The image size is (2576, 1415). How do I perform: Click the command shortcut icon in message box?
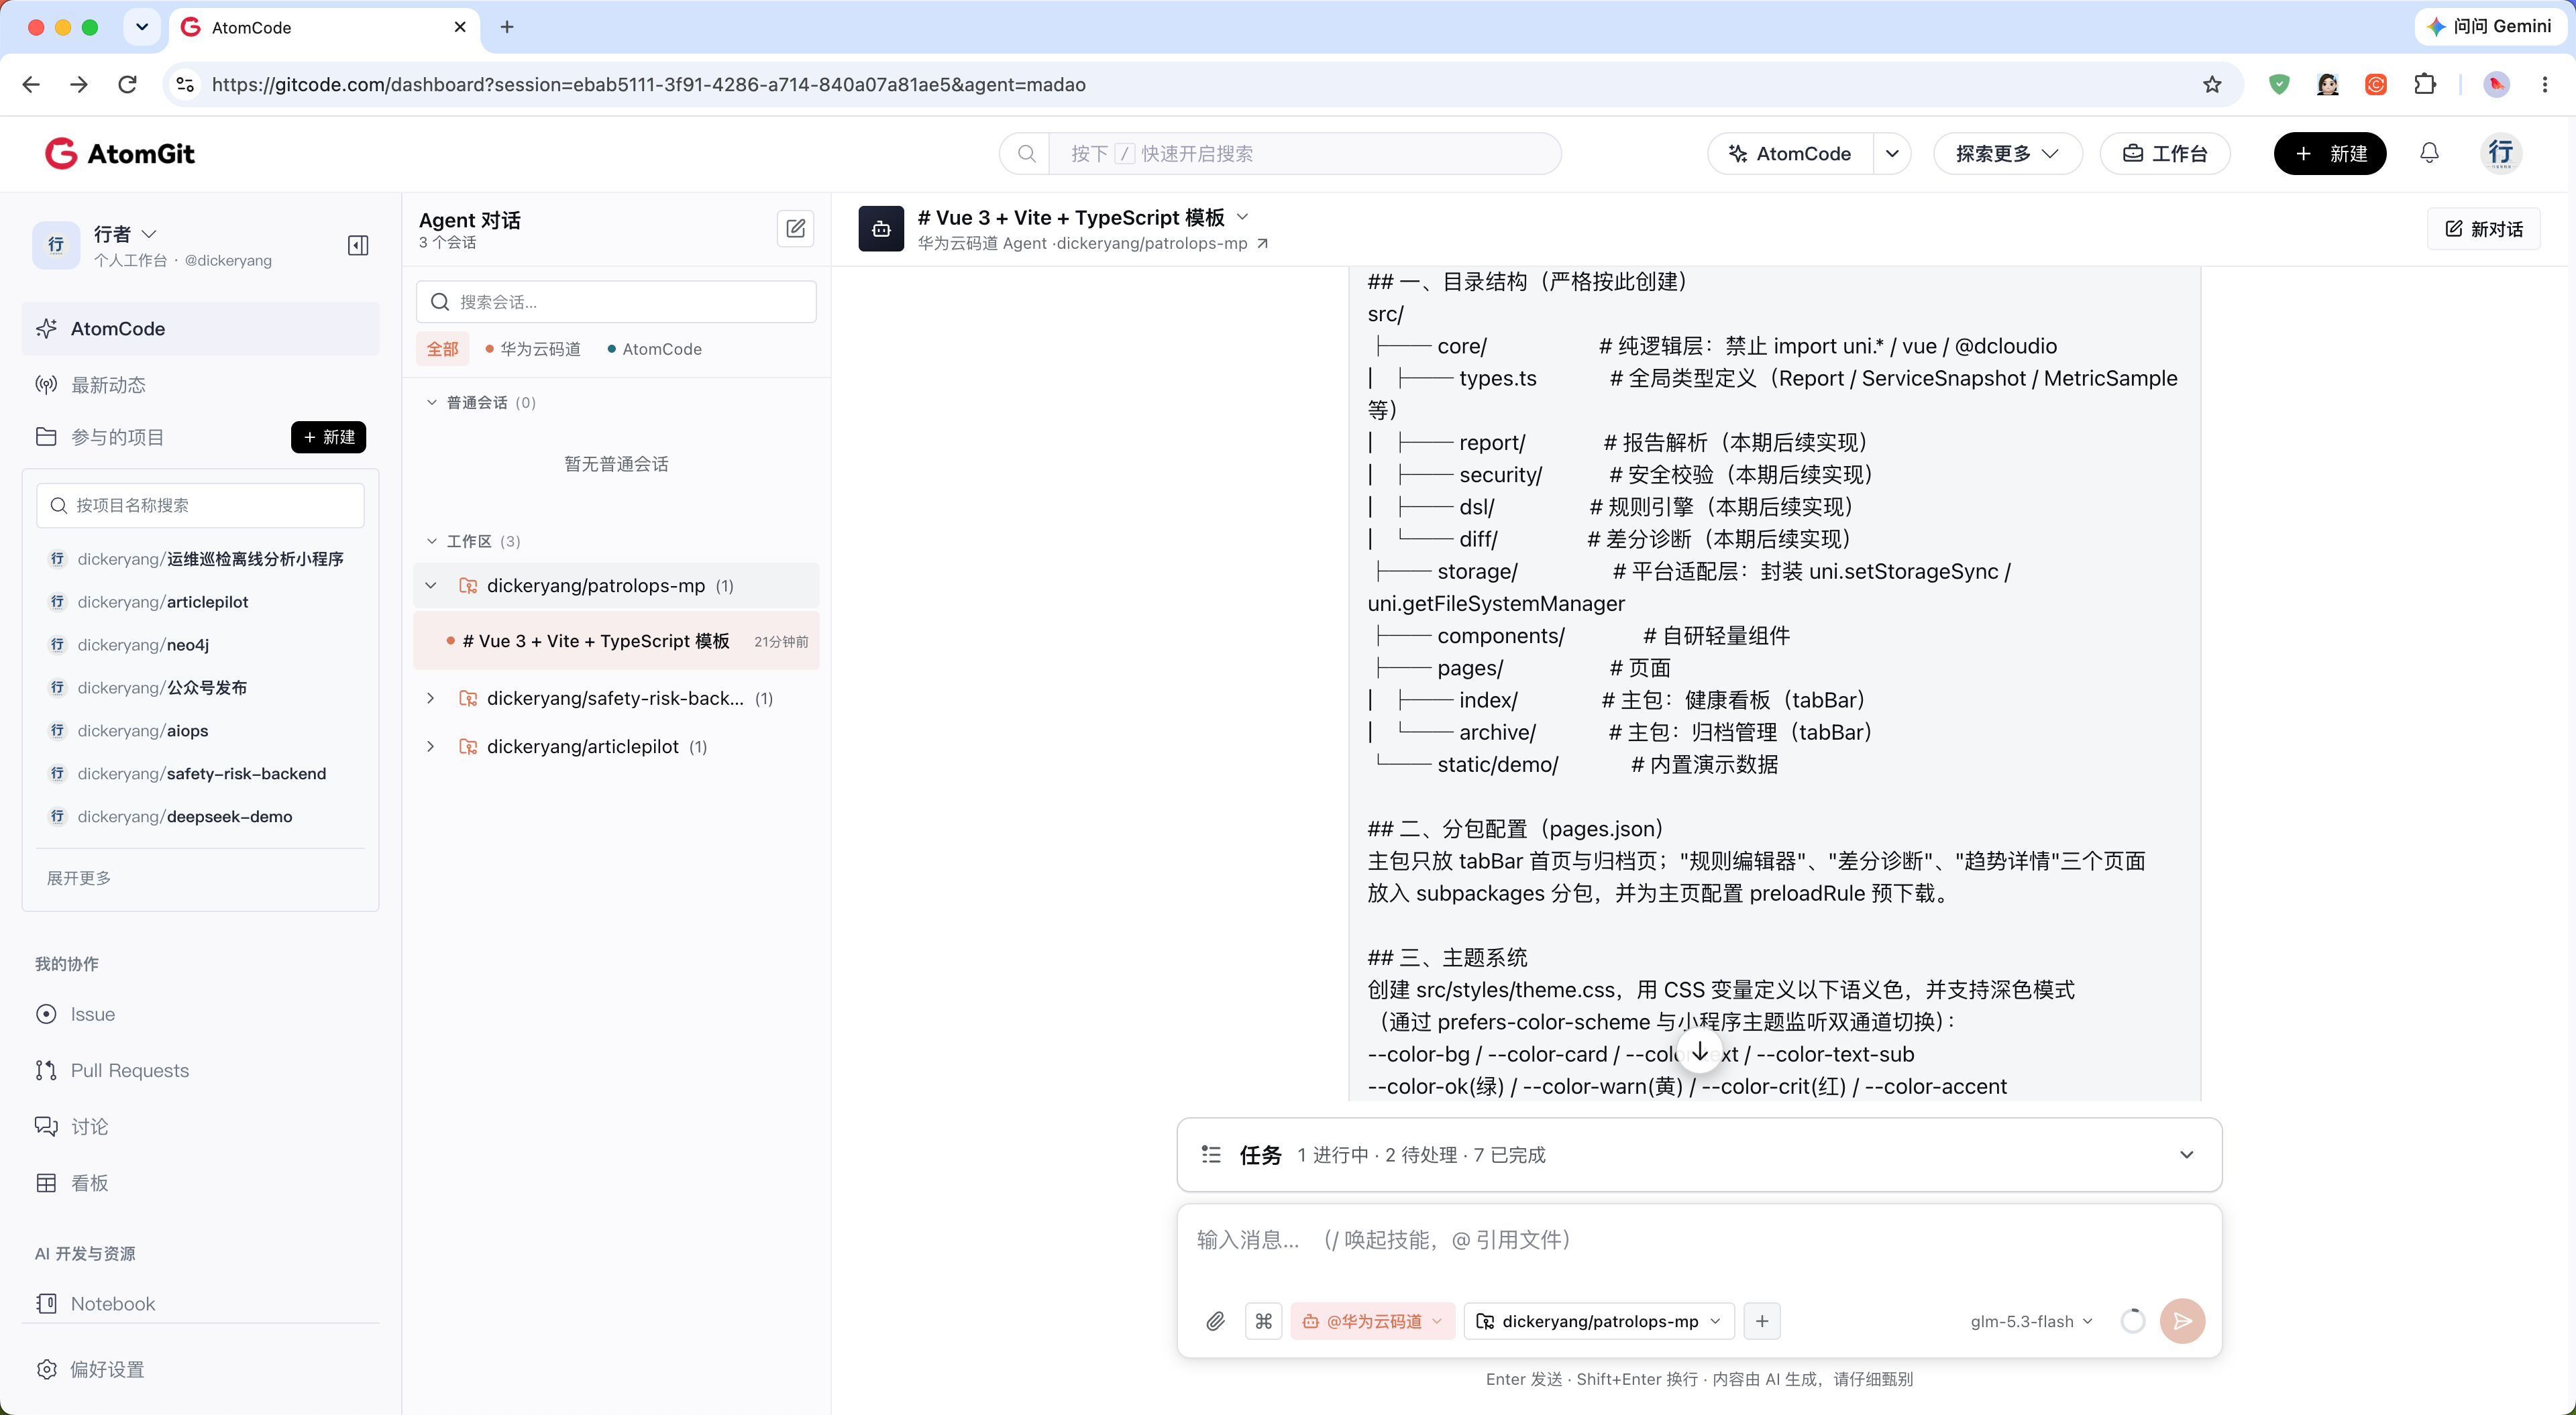click(x=1264, y=1321)
